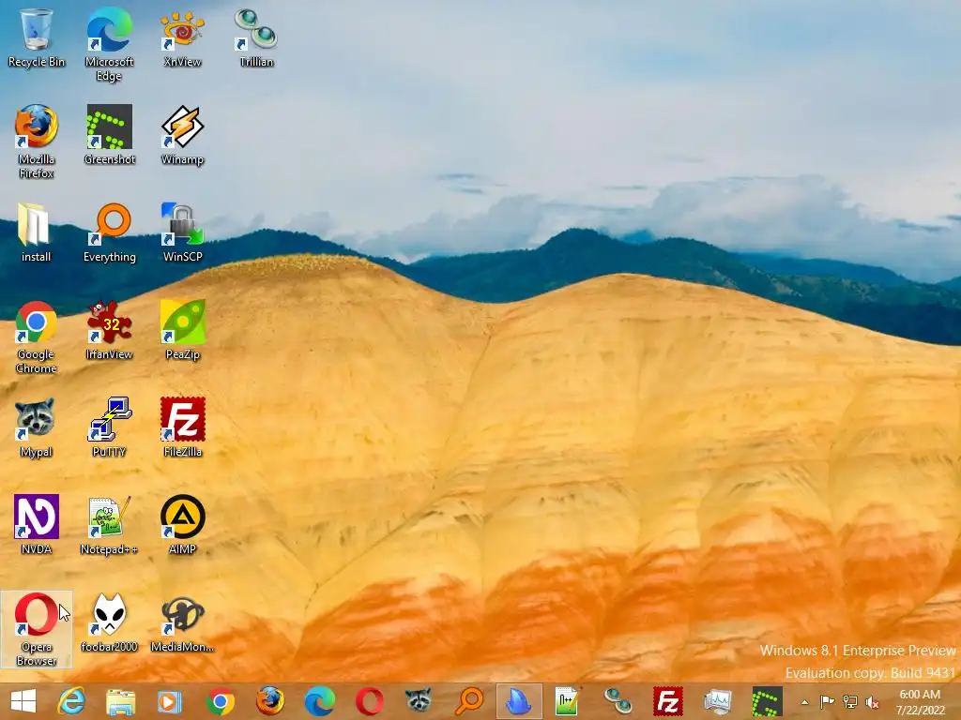961x720 pixels.
Task: Open the Windows Start button
Action: [23, 701]
